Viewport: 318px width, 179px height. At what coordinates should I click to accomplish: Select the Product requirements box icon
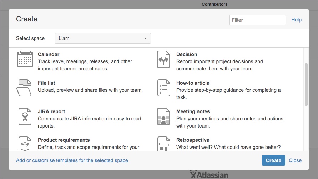coord(25,144)
